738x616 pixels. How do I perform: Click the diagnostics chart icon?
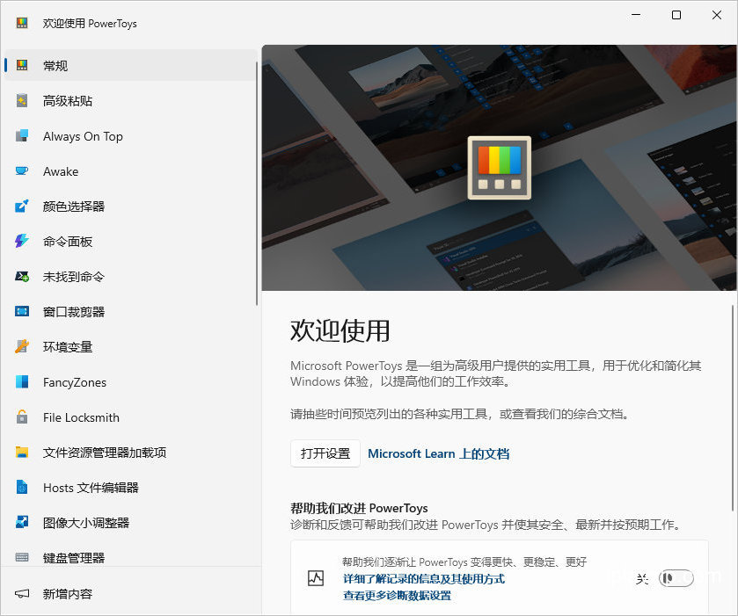click(x=316, y=578)
